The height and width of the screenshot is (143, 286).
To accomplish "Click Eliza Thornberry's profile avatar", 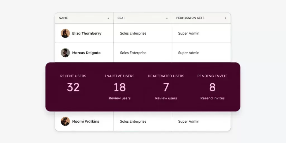I will coord(65,33).
